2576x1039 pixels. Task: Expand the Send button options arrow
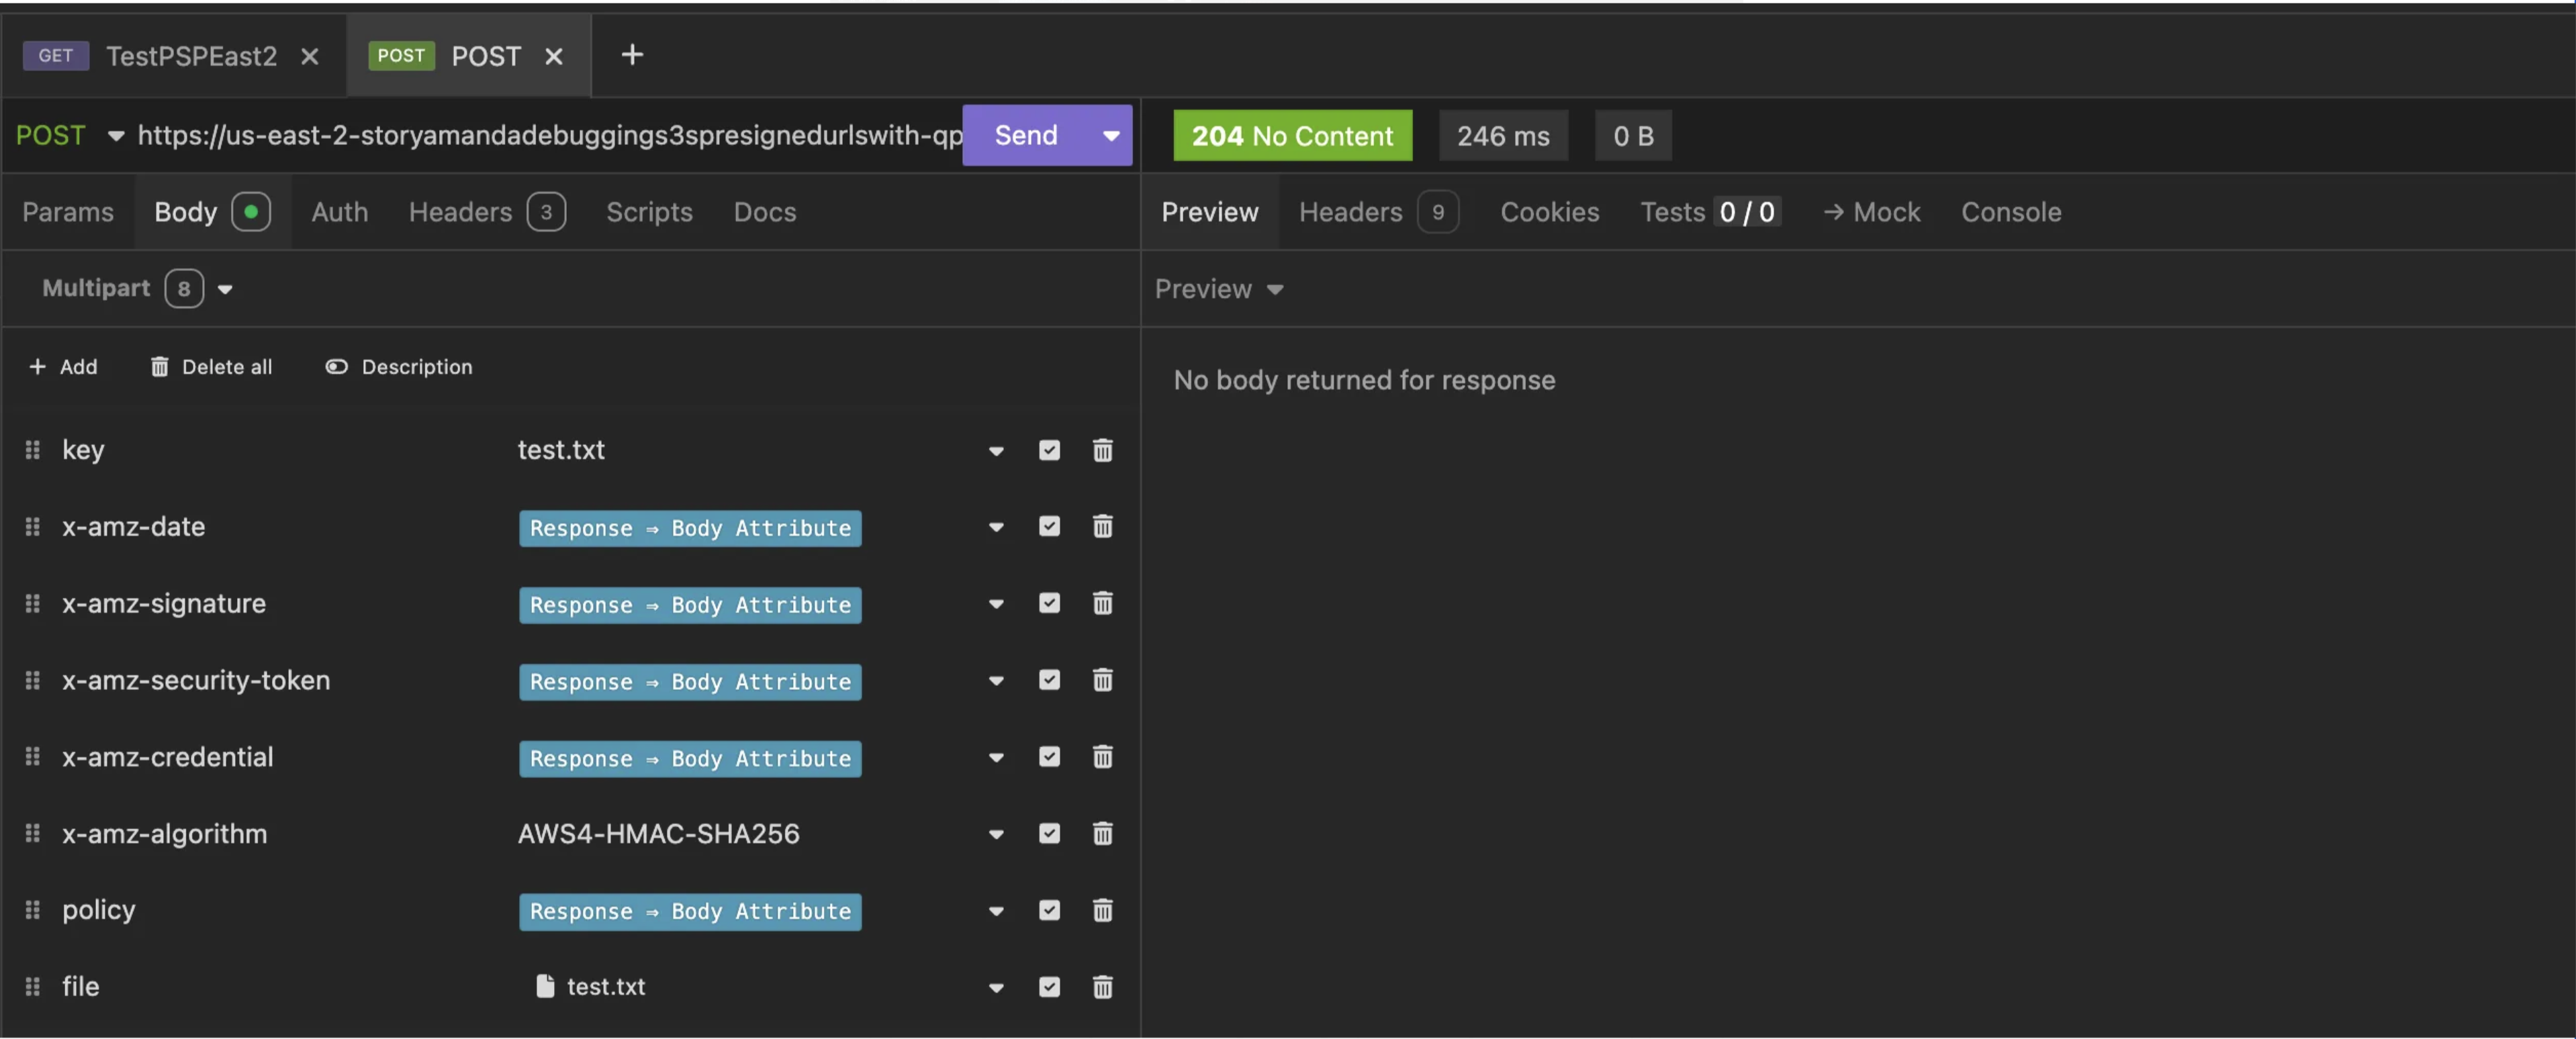click(1110, 135)
